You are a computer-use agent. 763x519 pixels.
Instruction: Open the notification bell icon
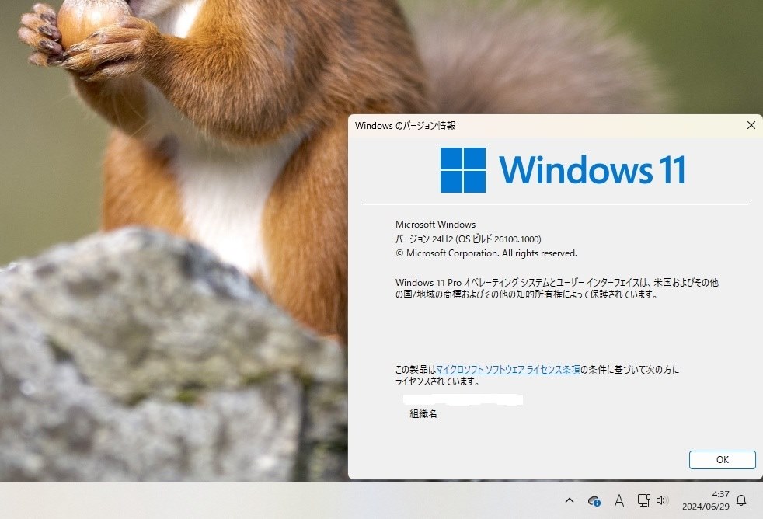click(x=741, y=500)
